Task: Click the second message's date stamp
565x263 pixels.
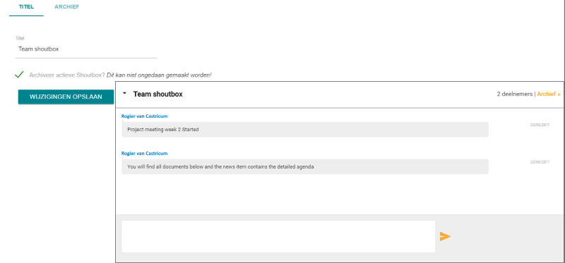Action: tap(540, 162)
